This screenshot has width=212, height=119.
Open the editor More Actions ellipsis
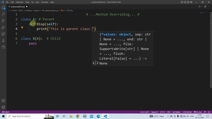(209, 7)
